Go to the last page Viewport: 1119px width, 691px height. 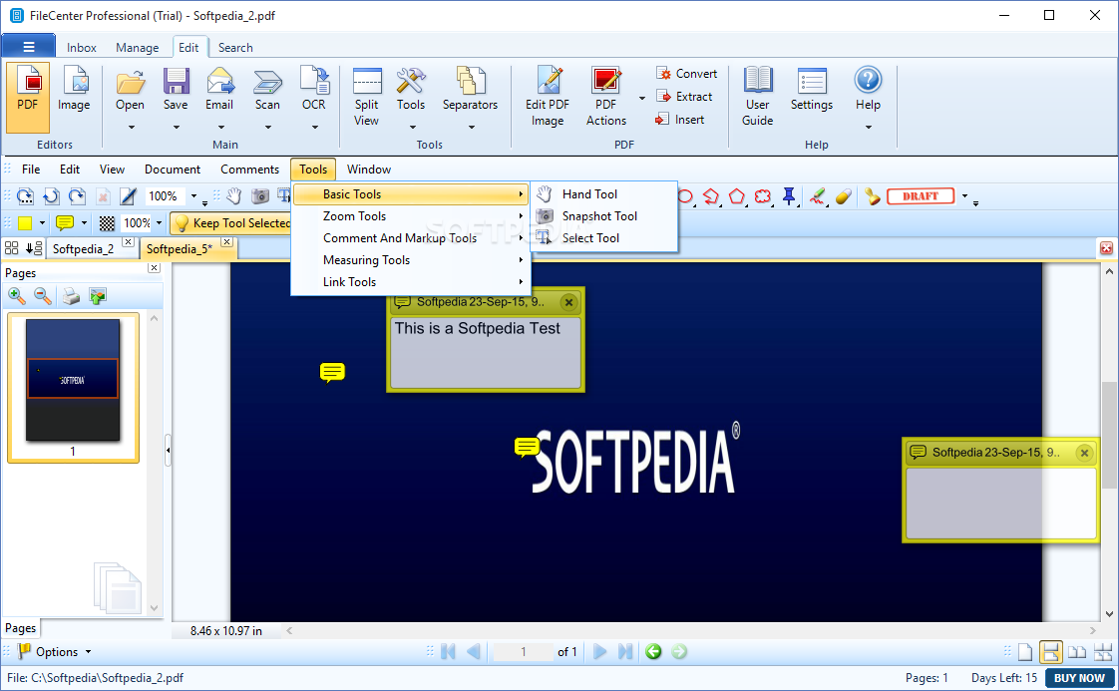[625, 652]
